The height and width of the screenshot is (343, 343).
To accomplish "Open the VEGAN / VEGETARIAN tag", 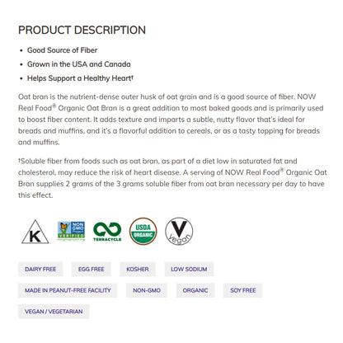I will point(54,312).
